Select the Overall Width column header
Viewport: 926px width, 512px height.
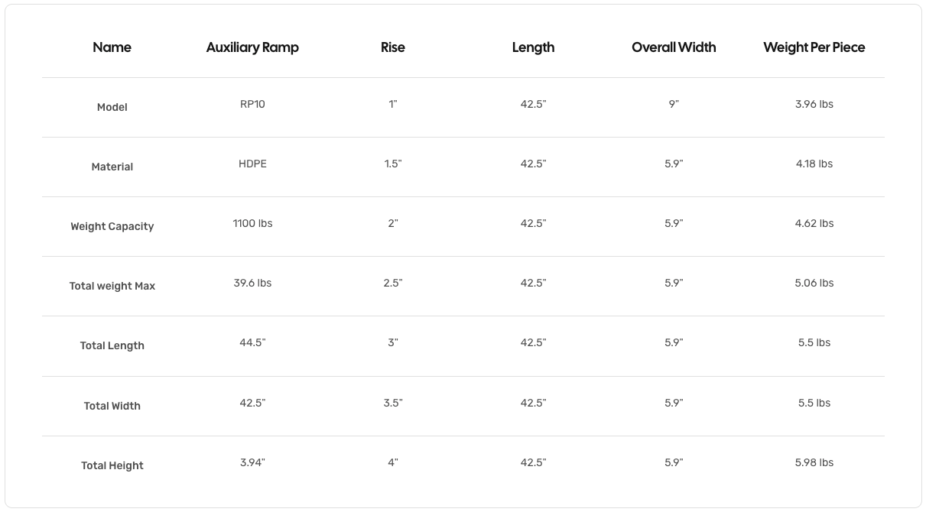coord(674,47)
